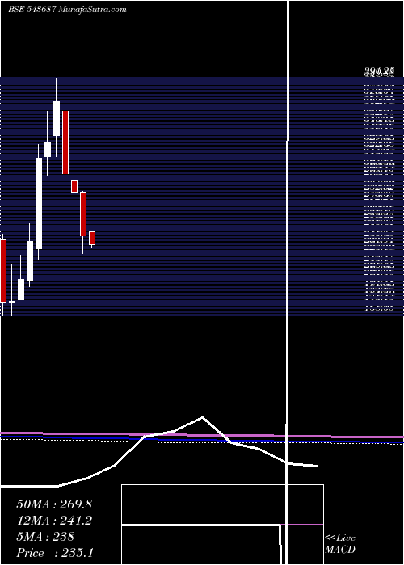Click the 5MA : 238 value
This screenshot has width=404, height=565.
pyautogui.click(x=45, y=537)
